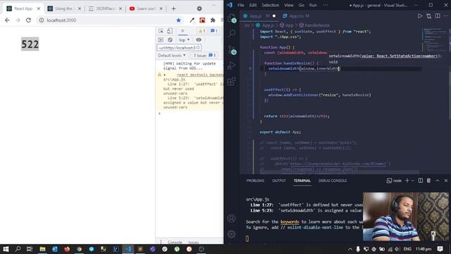The height and width of the screenshot is (254, 451).
Task: Switch to the OUTPUT panel tab
Action: (x=279, y=181)
